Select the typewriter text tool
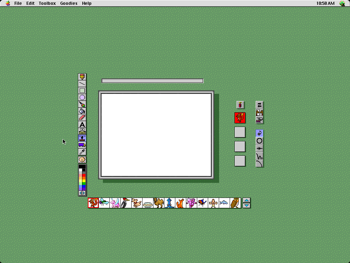The height and width of the screenshot is (263, 350). point(82,131)
